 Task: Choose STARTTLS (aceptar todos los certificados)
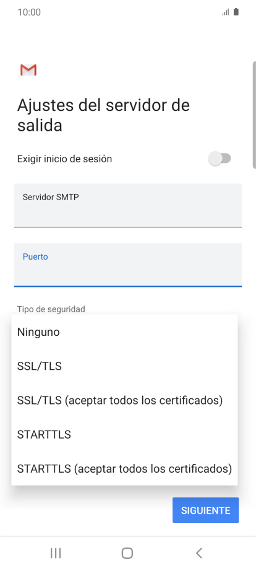(124, 468)
